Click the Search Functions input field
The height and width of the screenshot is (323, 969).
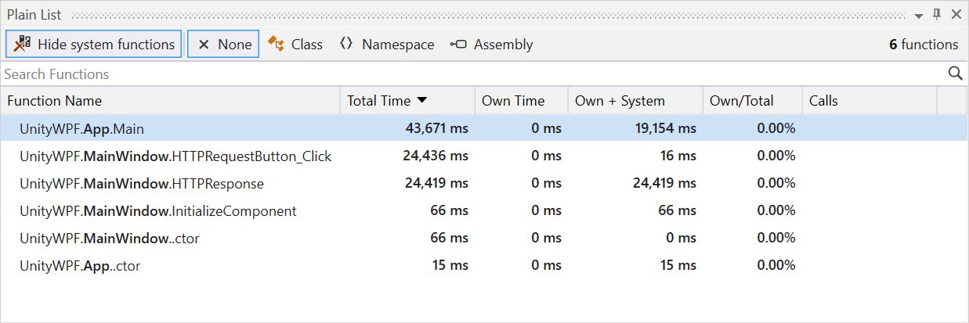click(470, 74)
